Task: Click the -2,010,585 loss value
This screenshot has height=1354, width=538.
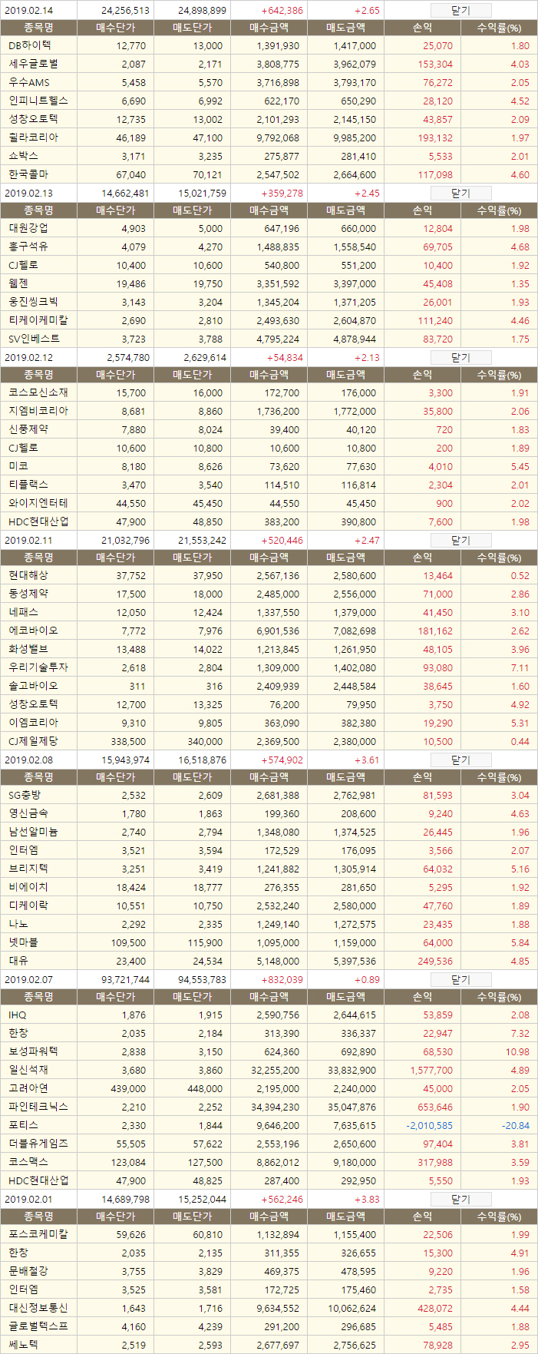Action: (430, 1127)
